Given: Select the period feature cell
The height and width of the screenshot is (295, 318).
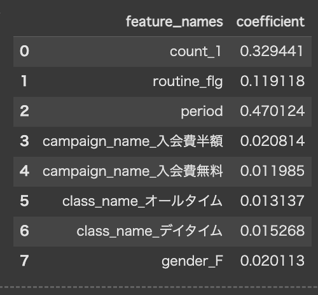Looking at the screenshot, I should pyautogui.click(x=202, y=112).
